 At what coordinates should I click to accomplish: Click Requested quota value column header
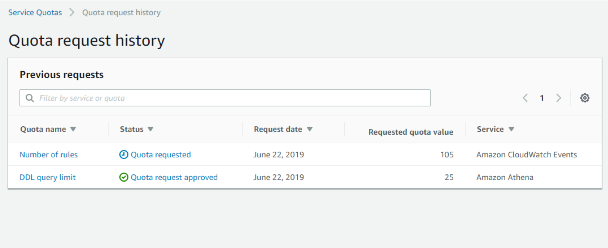tap(411, 132)
